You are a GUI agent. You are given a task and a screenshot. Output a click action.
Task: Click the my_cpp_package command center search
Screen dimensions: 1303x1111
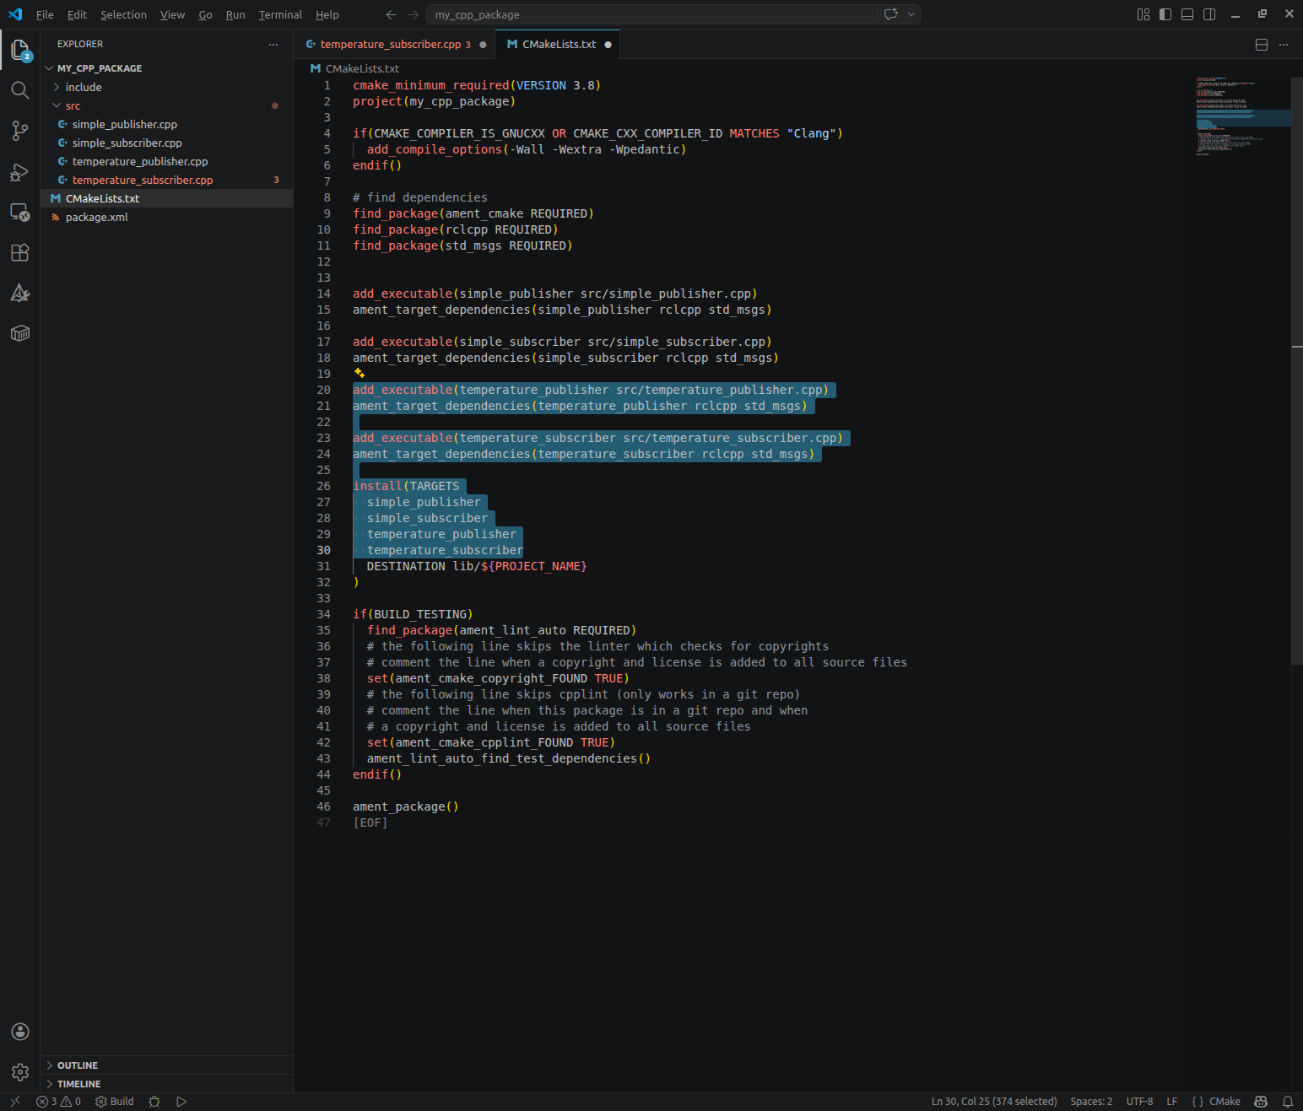coord(652,14)
